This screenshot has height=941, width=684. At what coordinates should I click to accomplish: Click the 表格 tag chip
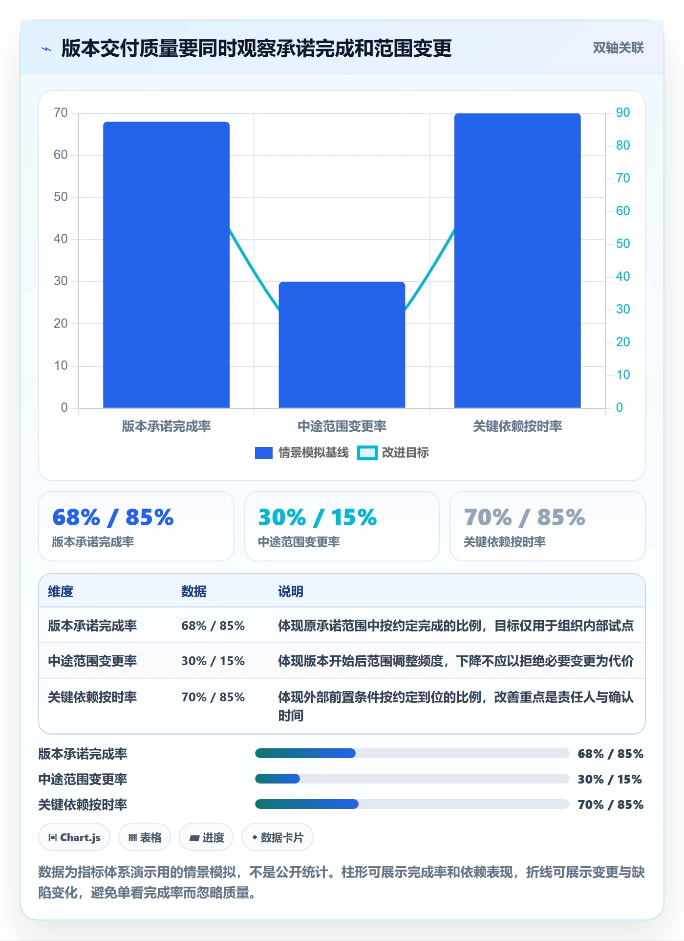click(145, 837)
